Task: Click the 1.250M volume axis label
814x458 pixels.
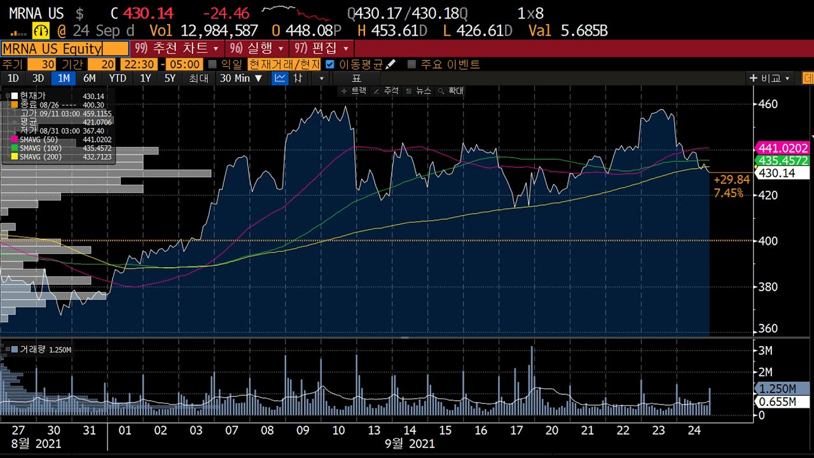Action: [782, 389]
